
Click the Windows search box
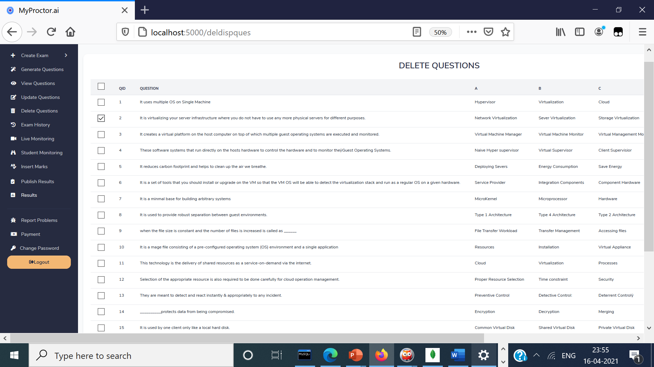[x=131, y=355]
